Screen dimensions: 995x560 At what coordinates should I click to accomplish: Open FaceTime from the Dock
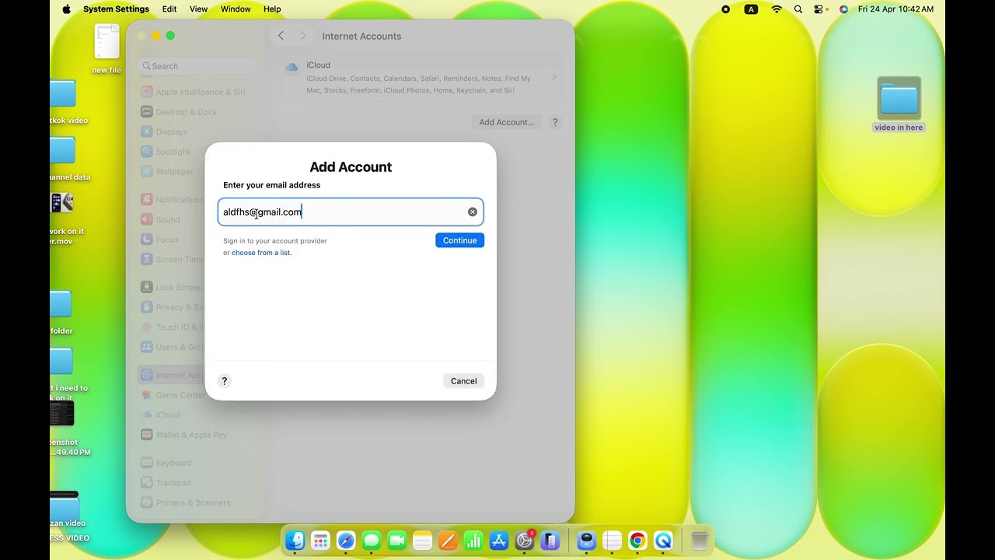397,541
